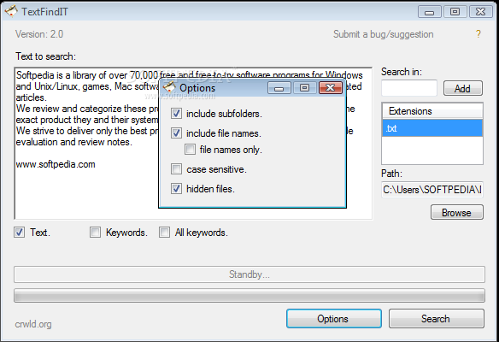
Task: Uncheck the hidden files option
Action: [176, 189]
